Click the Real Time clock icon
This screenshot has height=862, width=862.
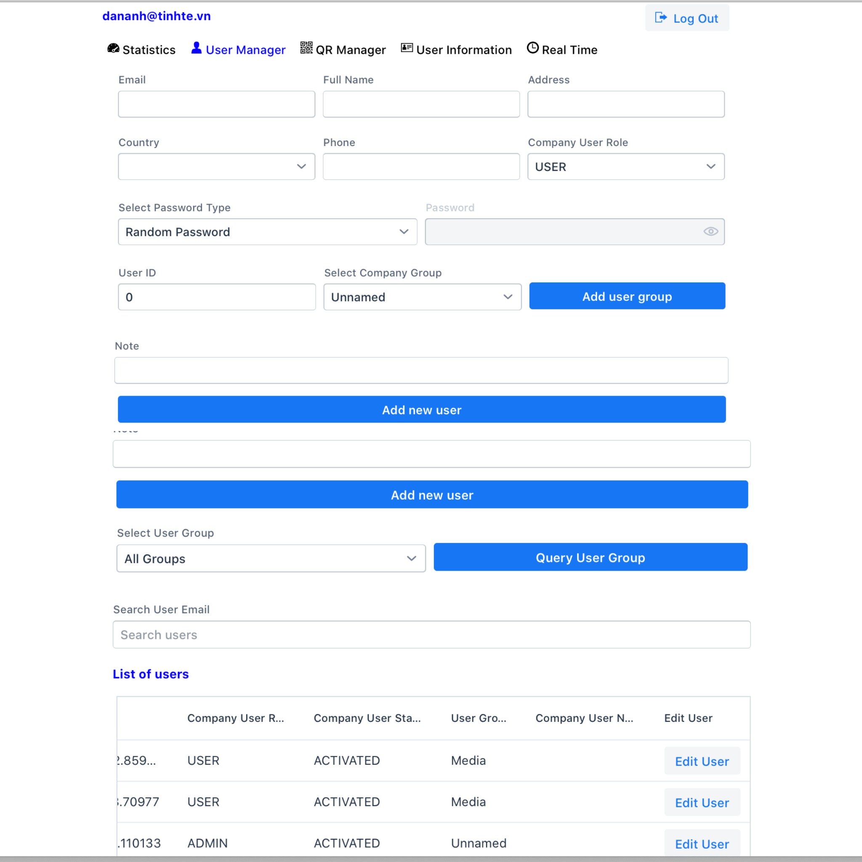[x=533, y=48]
